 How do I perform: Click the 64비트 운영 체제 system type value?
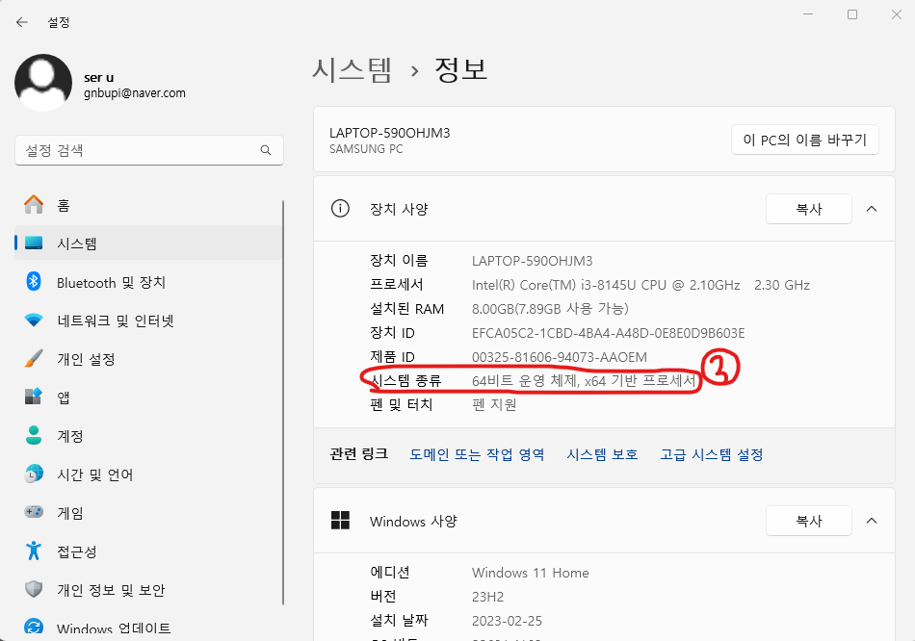coord(584,381)
